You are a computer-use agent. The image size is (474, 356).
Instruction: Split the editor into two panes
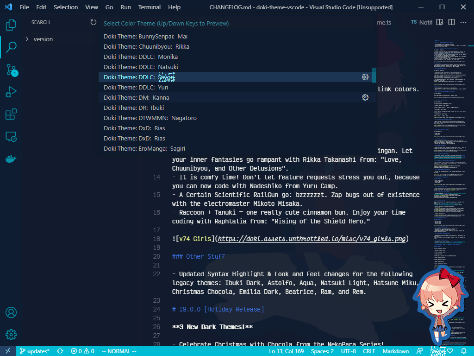pos(451,22)
